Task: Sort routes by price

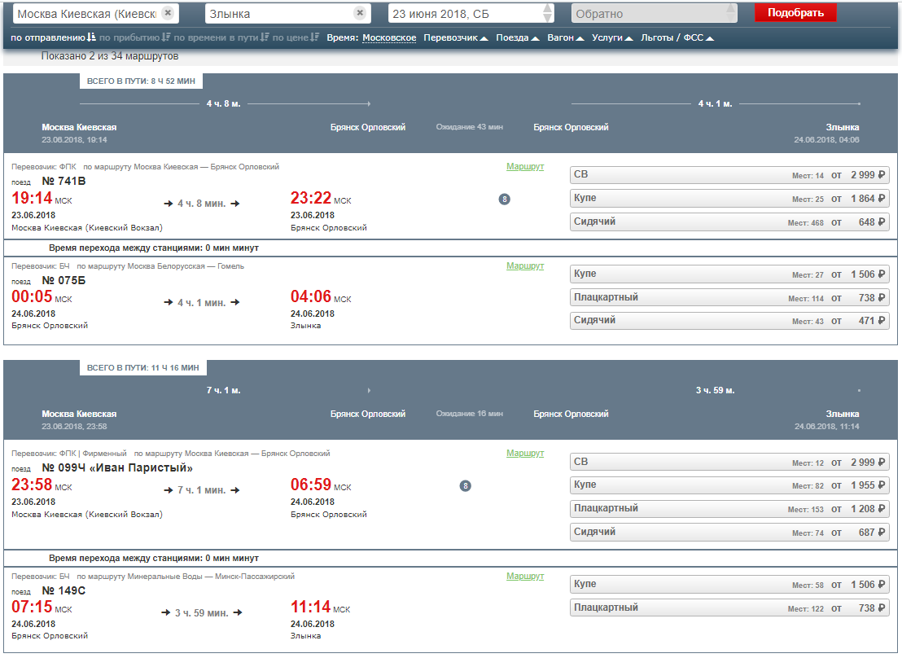Action: click(296, 37)
